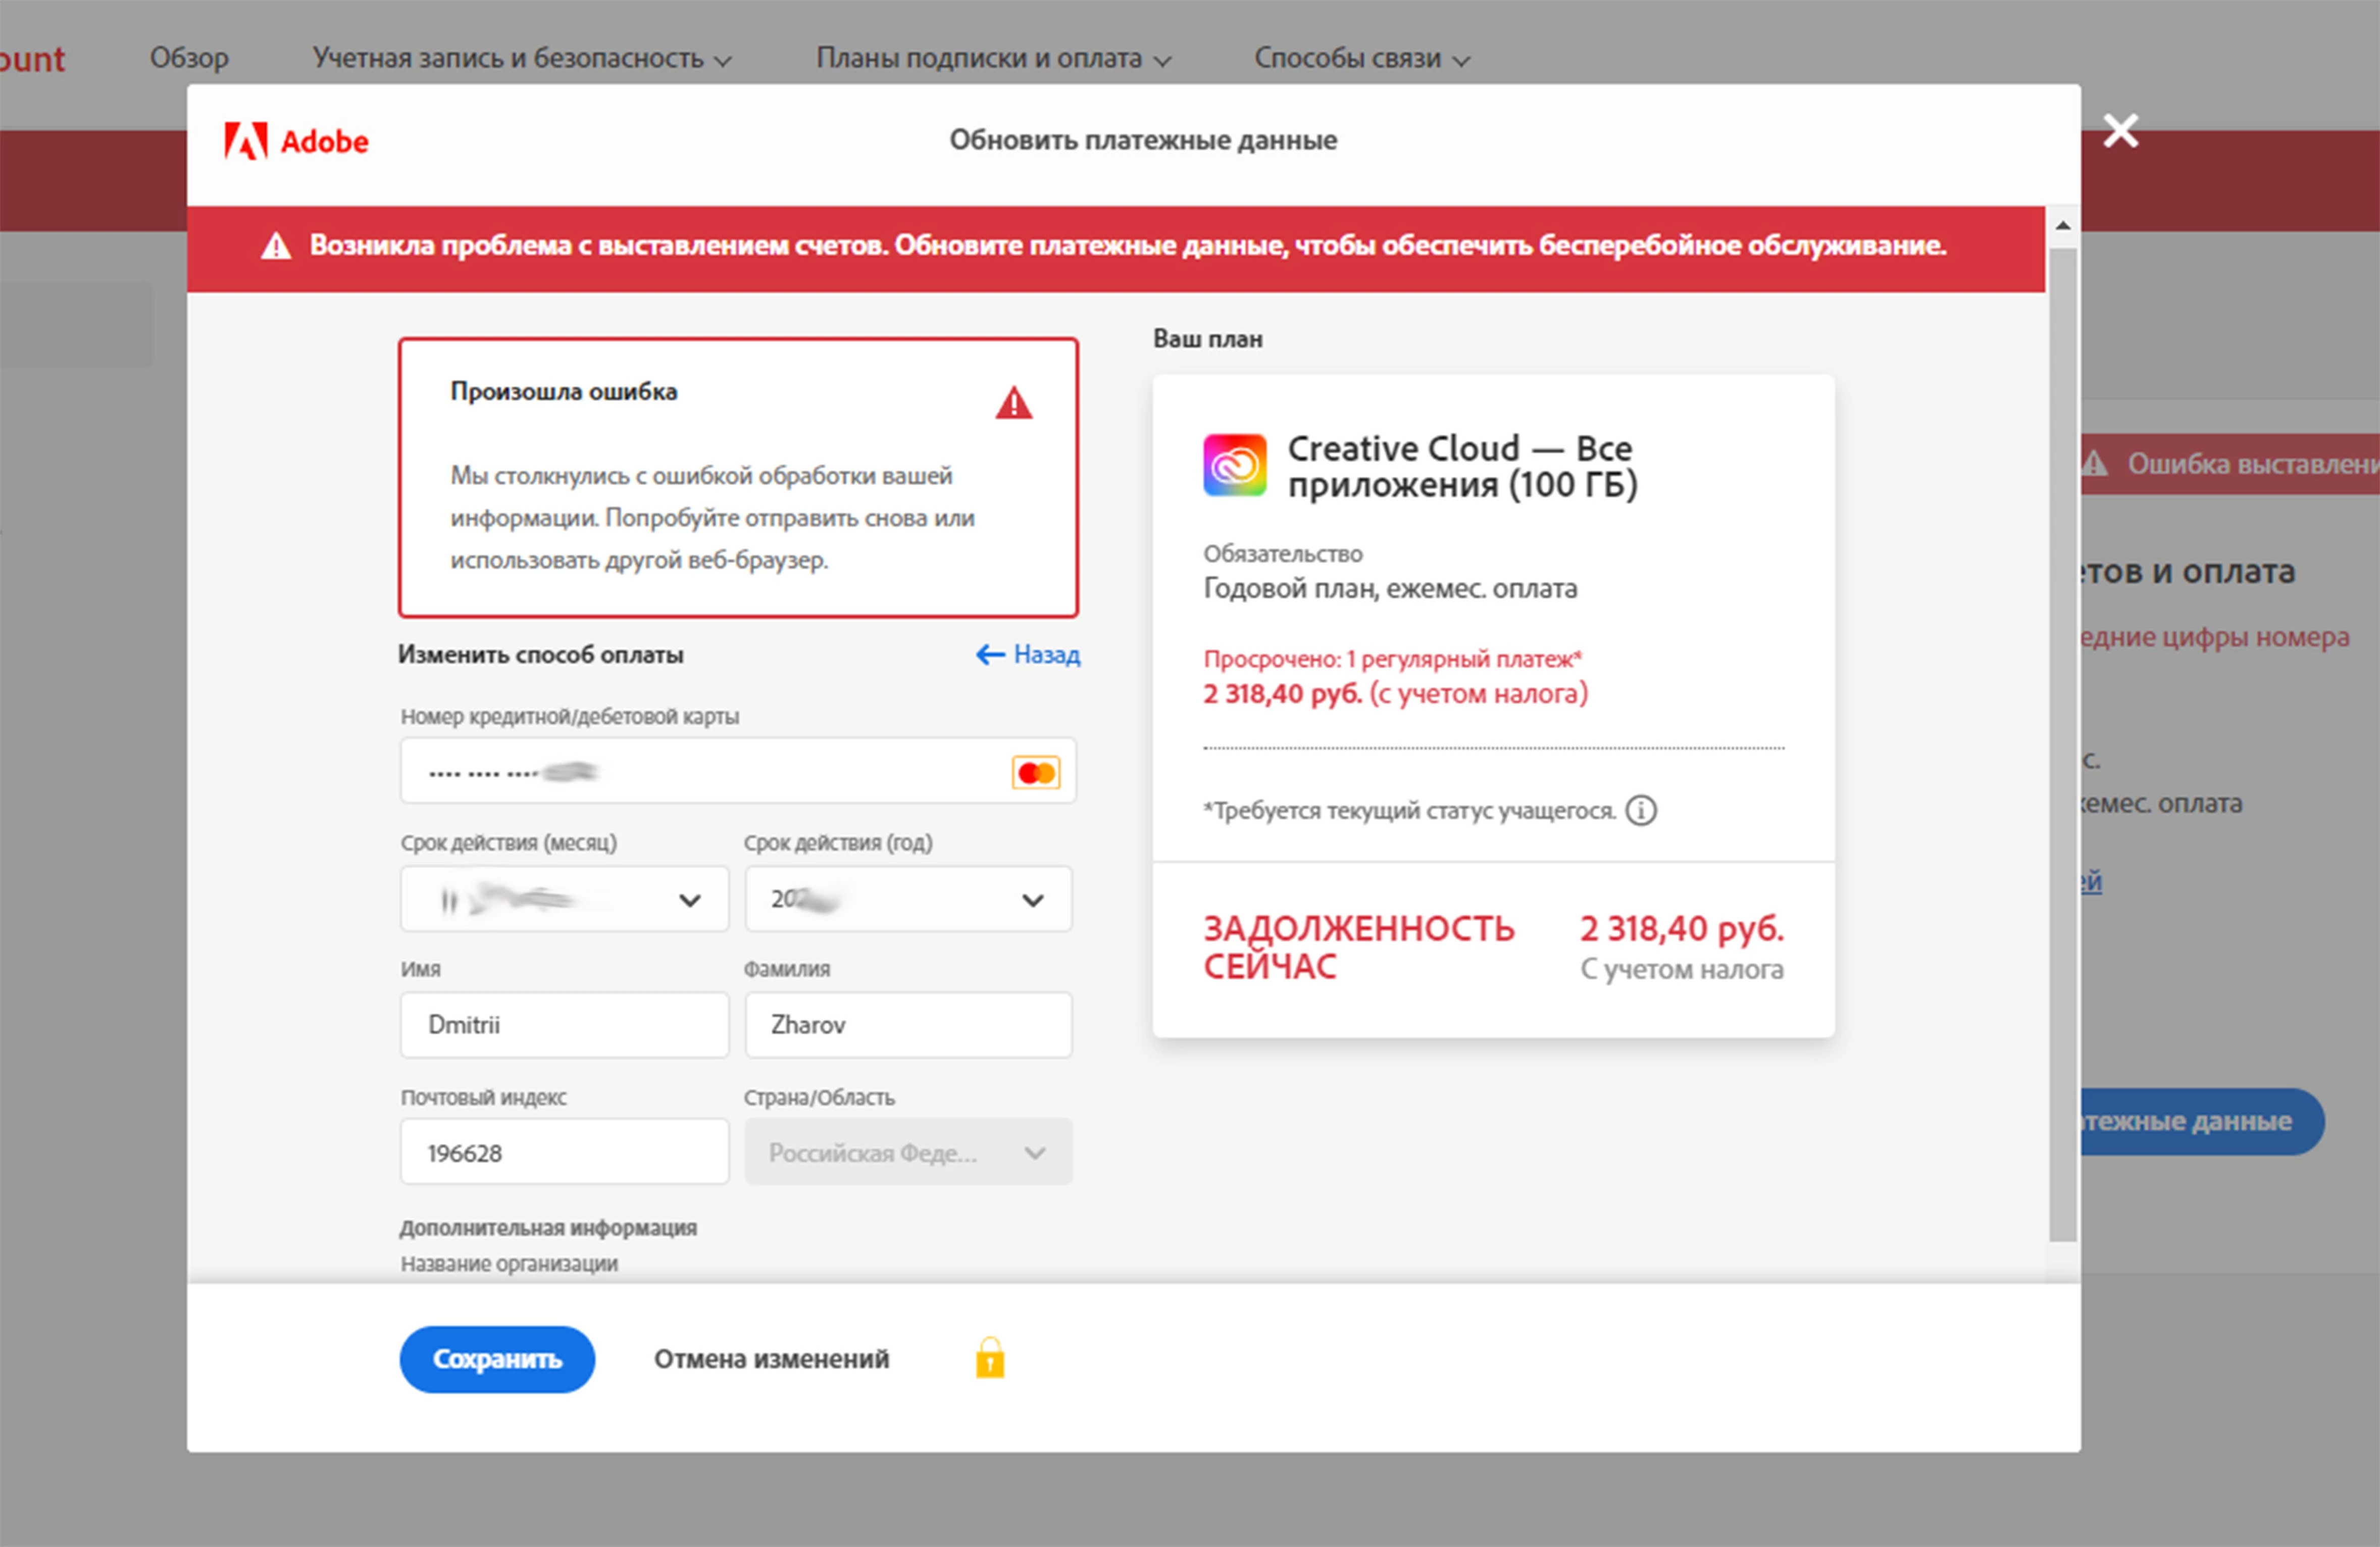The width and height of the screenshot is (2380, 1547).
Task: Close the payment update dialog with X
Action: click(x=2120, y=131)
